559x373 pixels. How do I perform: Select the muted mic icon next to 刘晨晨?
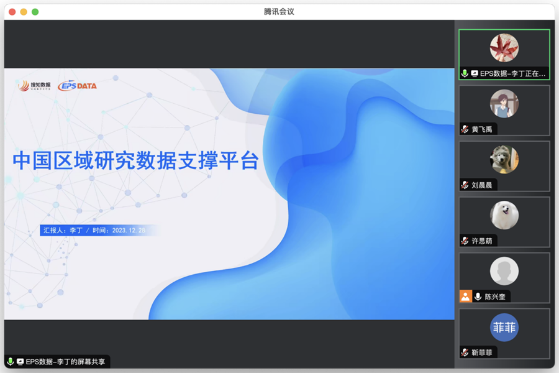[465, 185]
